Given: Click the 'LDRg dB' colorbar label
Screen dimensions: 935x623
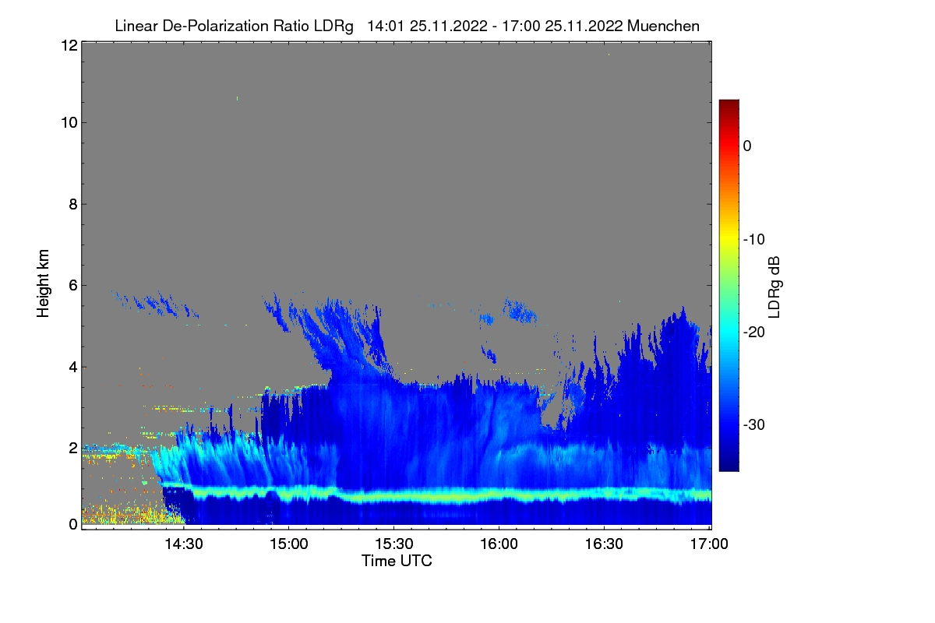Looking at the screenshot, I should (x=774, y=287).
